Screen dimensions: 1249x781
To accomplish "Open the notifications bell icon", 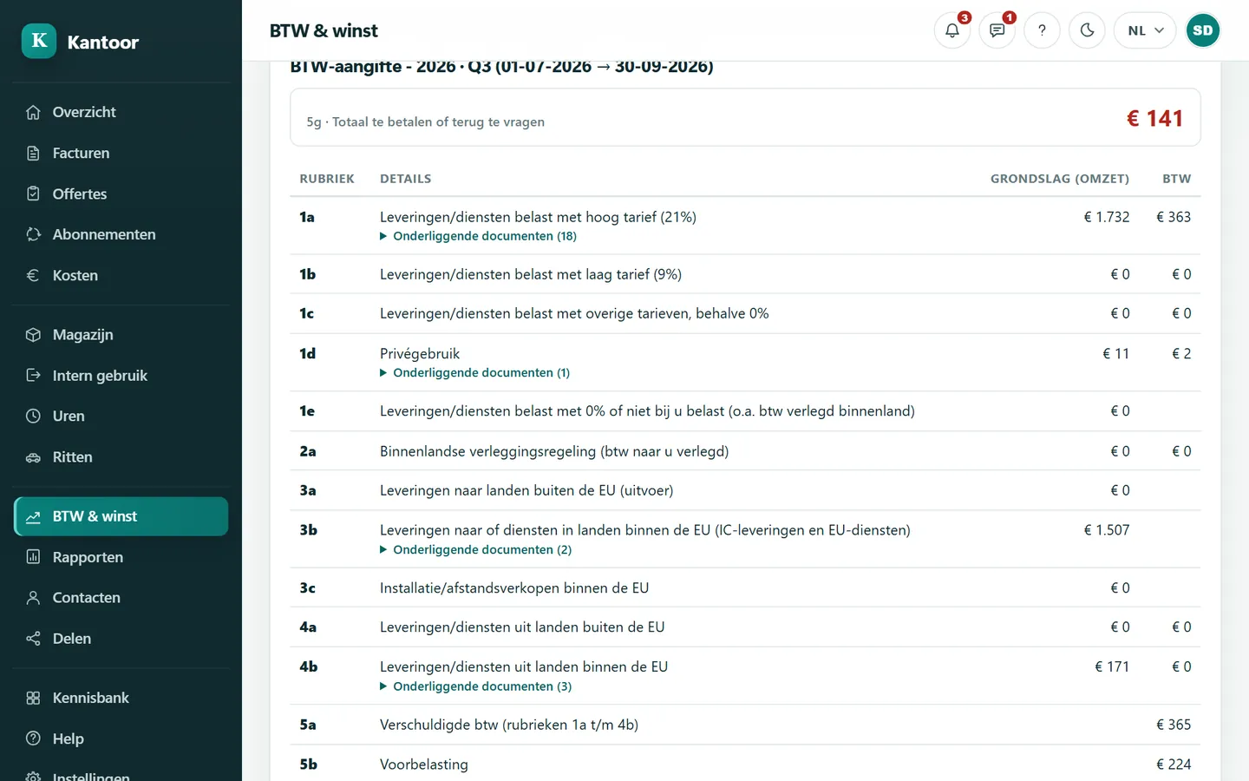I will tap(952, 30).
